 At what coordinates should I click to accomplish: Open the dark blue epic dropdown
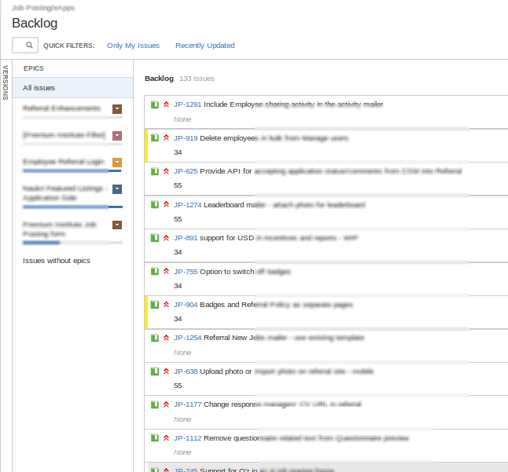click(x=117, y=189)
